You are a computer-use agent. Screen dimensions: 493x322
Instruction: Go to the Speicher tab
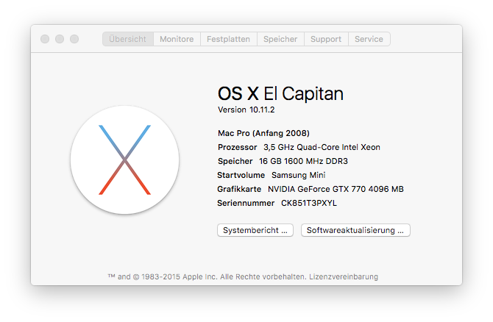280,39
